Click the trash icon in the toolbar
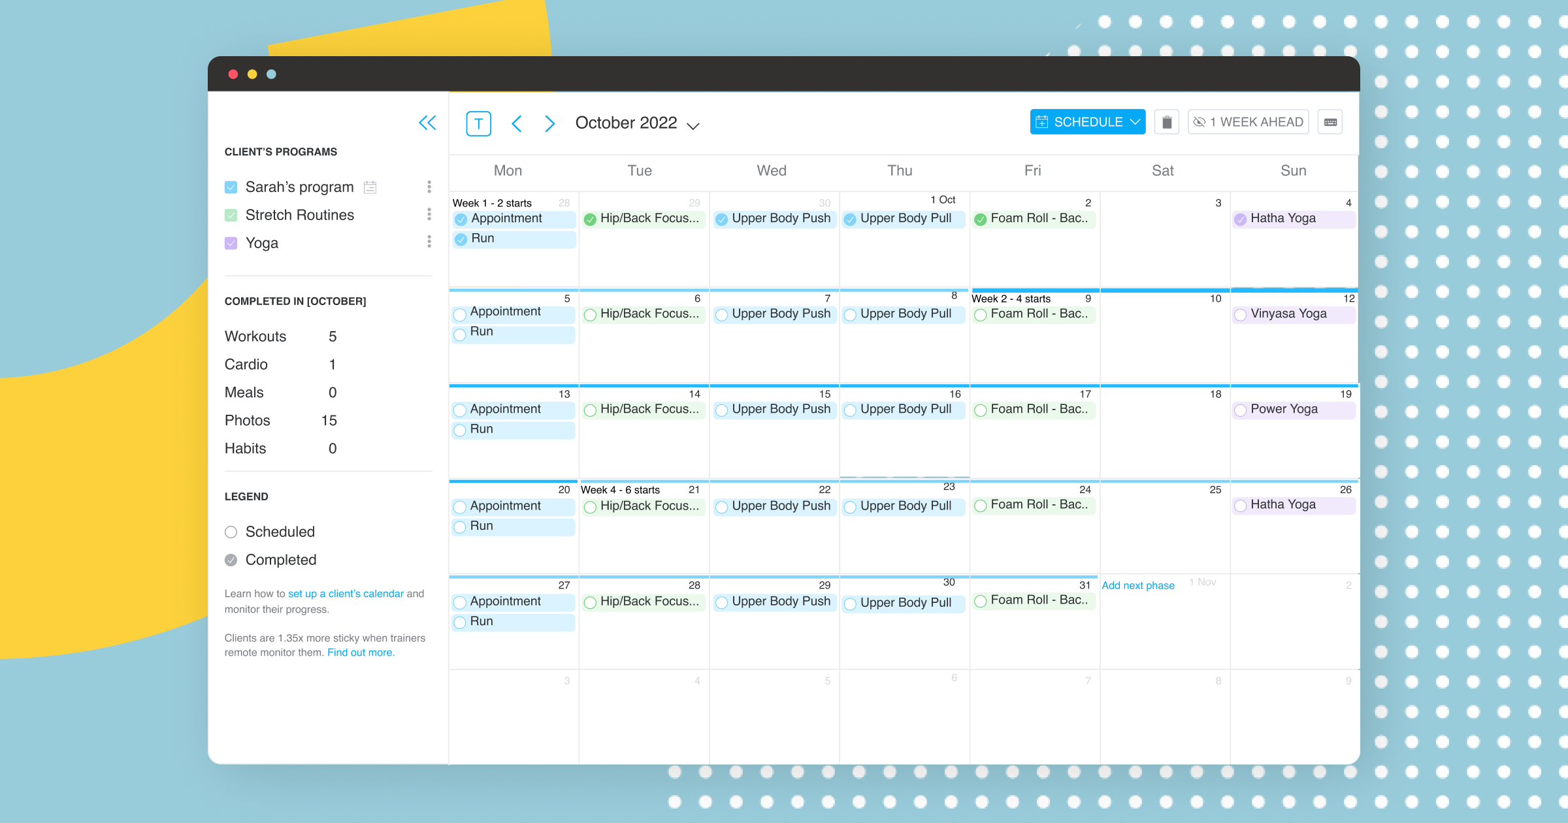 pos(1167,121)
